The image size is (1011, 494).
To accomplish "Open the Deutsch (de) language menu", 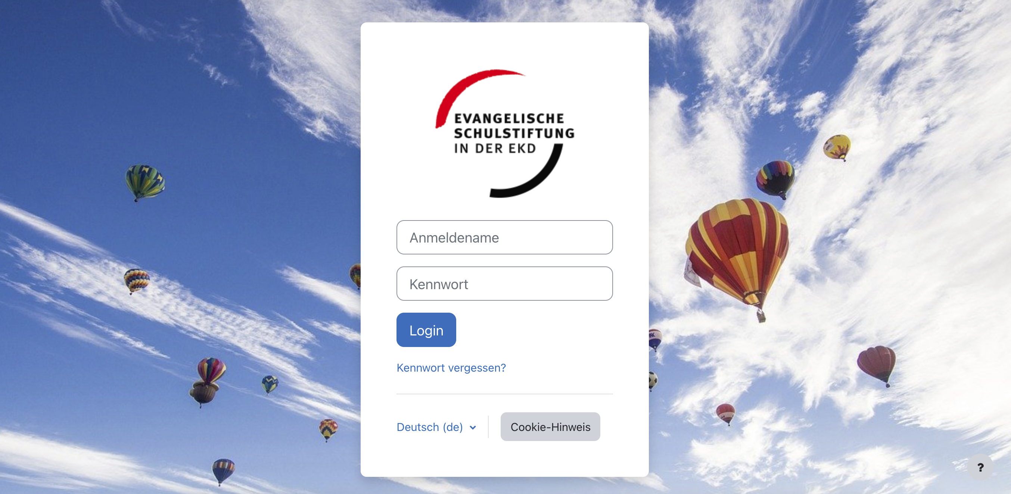I will click(x=436, y=427).
